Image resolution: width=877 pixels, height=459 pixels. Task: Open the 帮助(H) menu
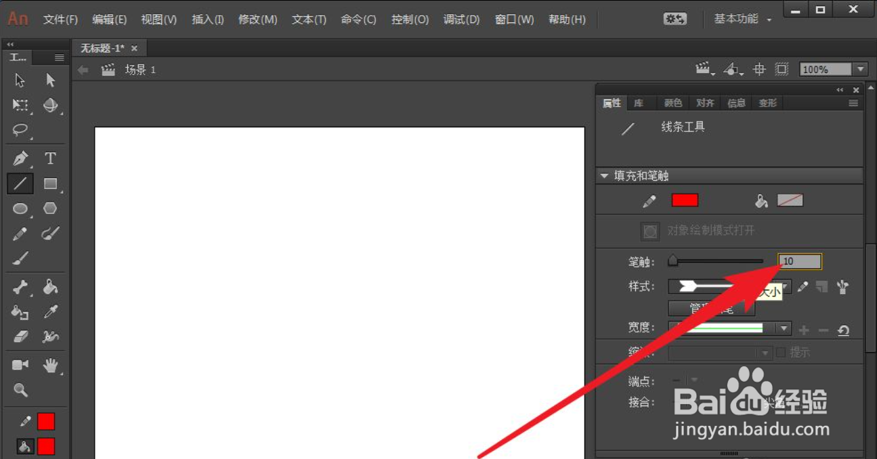coord(567,20)
